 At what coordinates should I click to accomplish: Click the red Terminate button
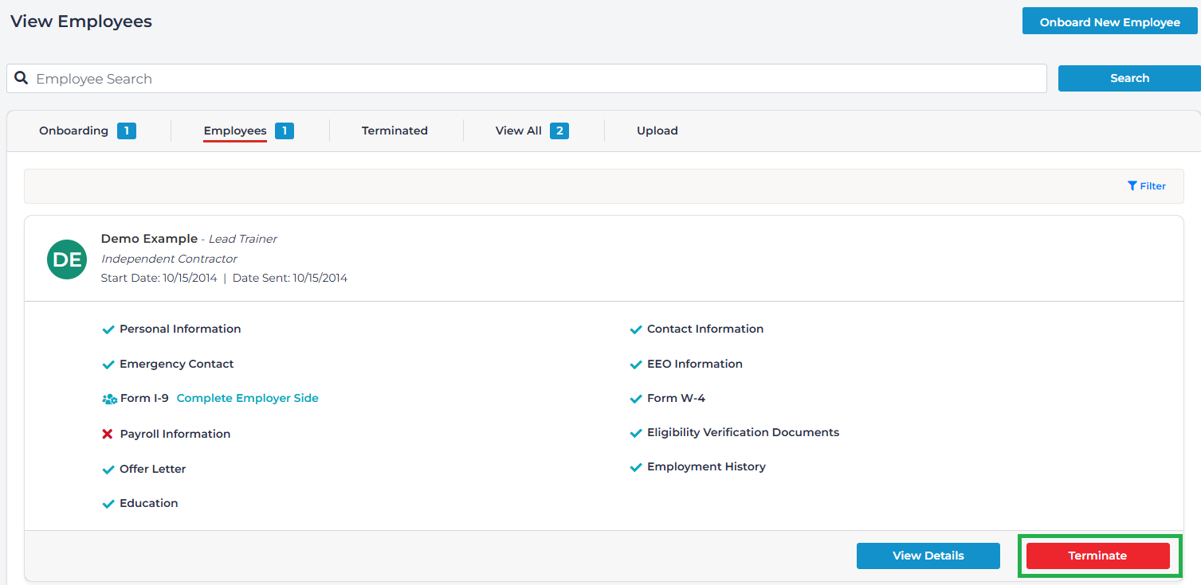point(1097,556)
